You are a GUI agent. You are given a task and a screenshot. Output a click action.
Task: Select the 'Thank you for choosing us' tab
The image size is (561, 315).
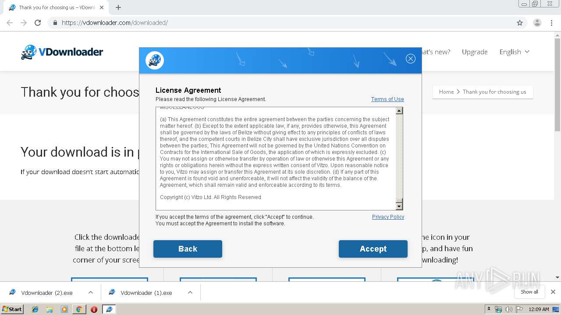pyautogui.click(x=57, y=7)
